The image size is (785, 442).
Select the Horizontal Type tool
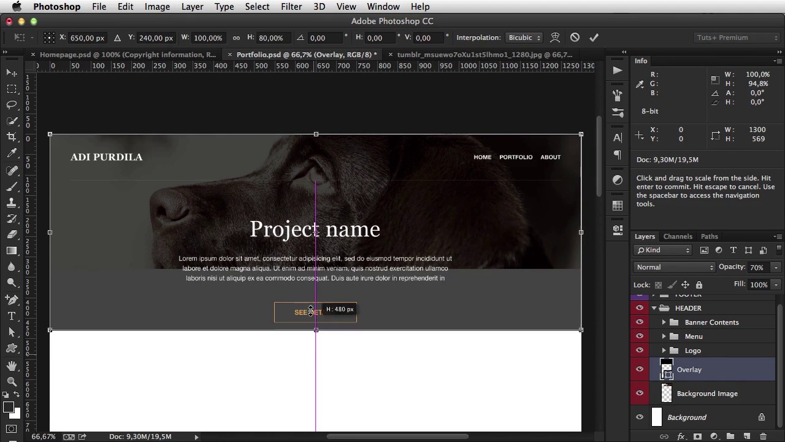[x=12, y=316]
